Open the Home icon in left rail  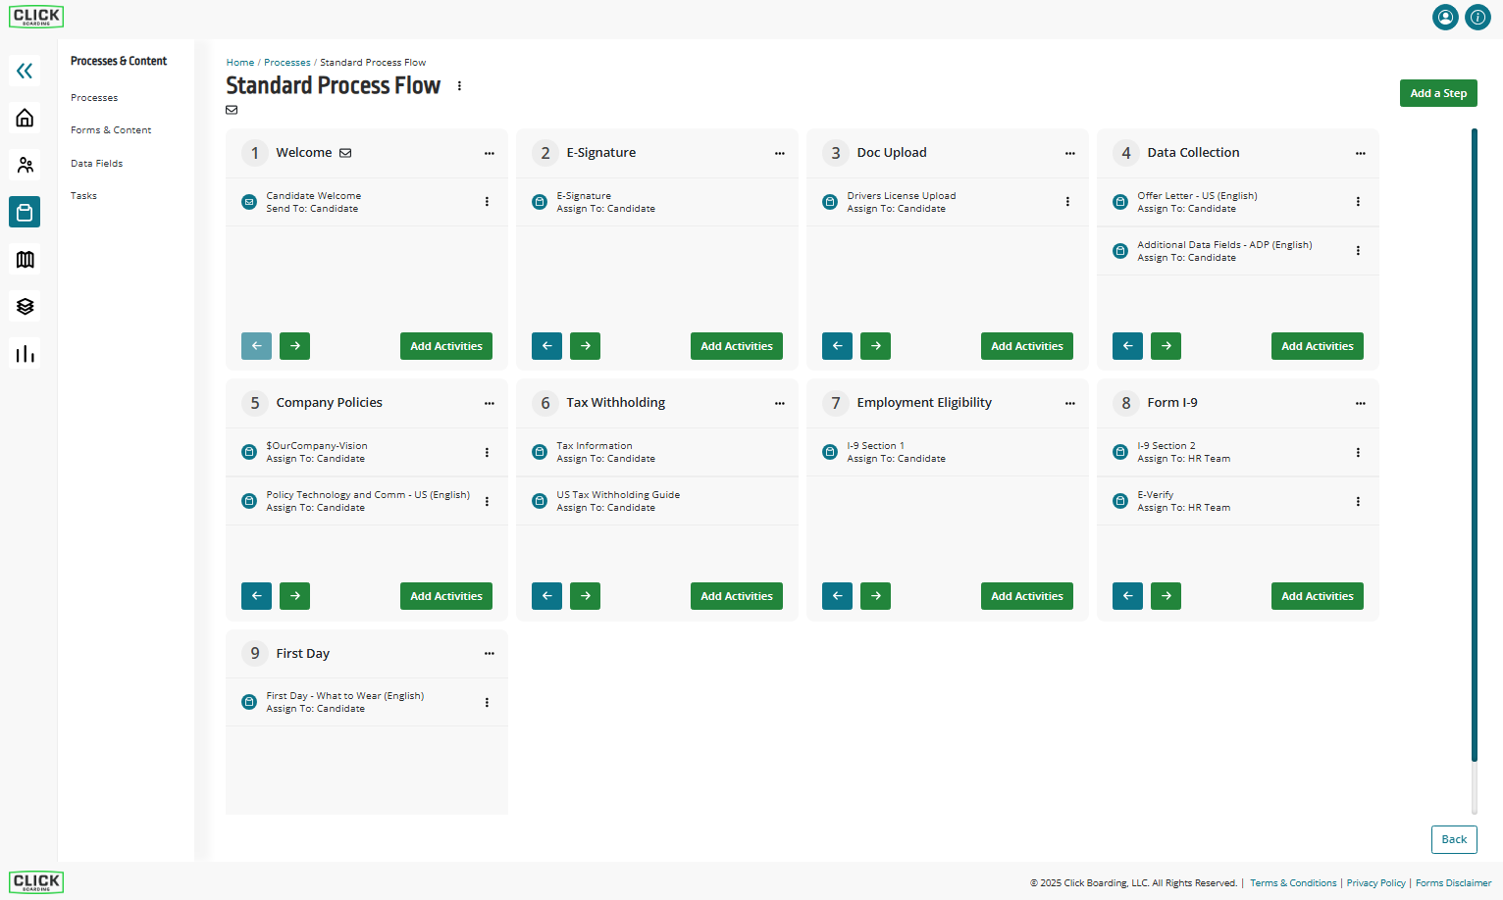pyautogui.click(x=25, y=118)
